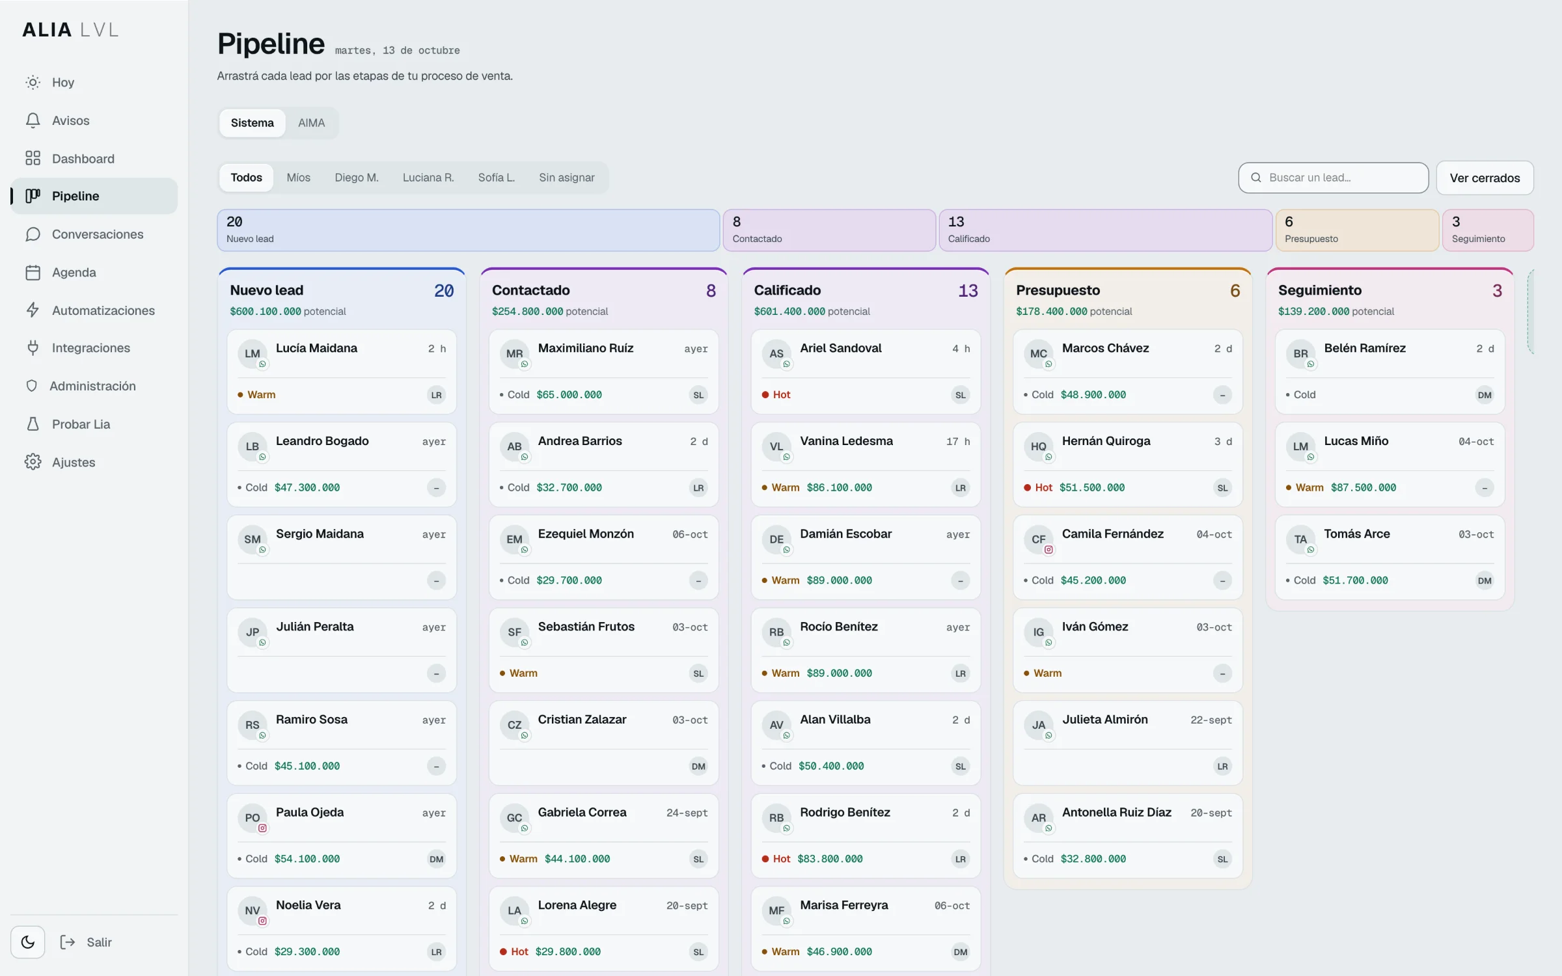Open the Hoy sun icon

click(x=33, y=83)
